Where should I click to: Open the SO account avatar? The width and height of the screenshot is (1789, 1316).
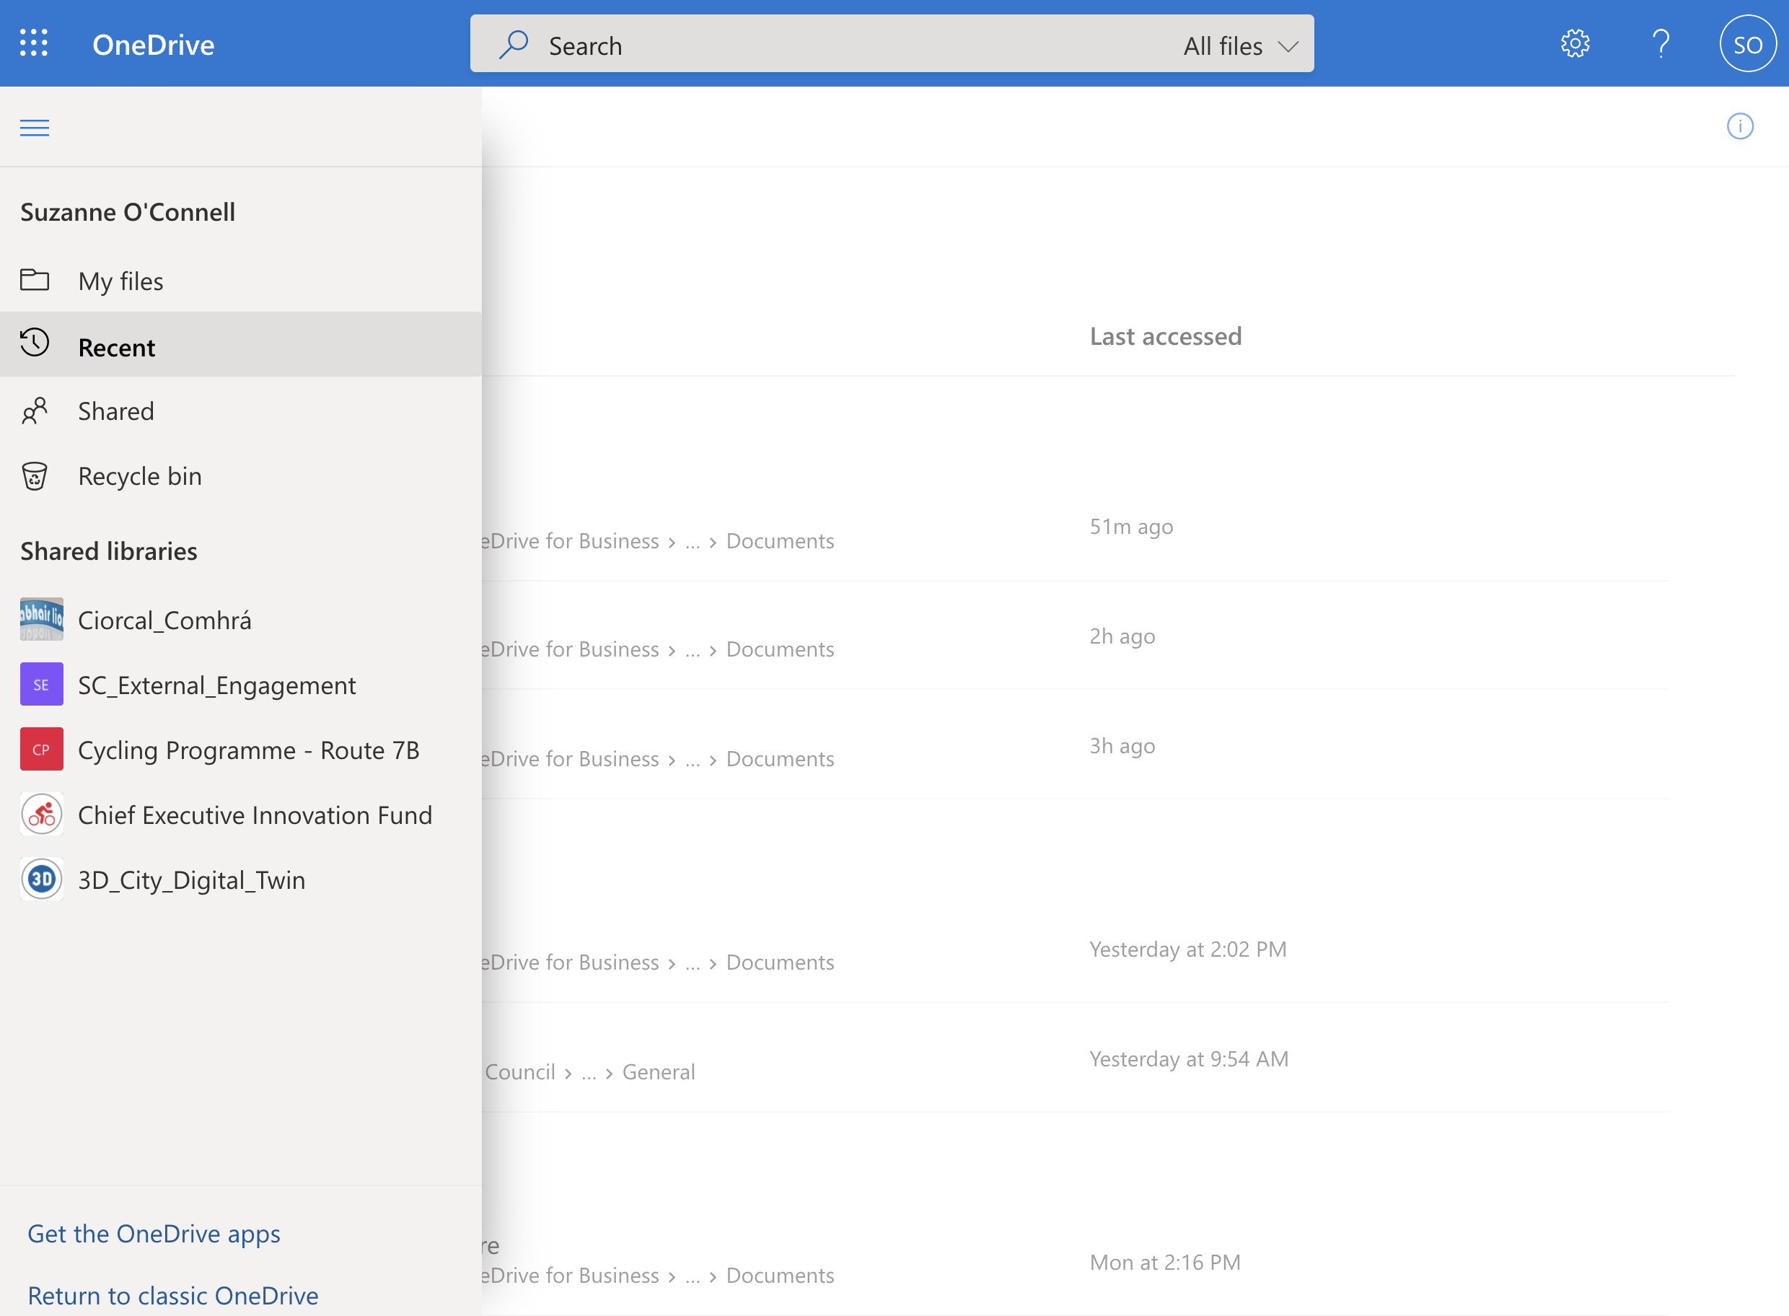(x=1748, y=44)
